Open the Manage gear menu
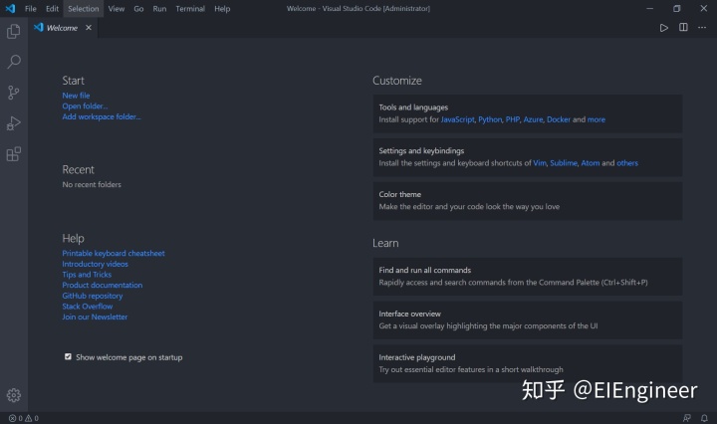 (14, 395)
